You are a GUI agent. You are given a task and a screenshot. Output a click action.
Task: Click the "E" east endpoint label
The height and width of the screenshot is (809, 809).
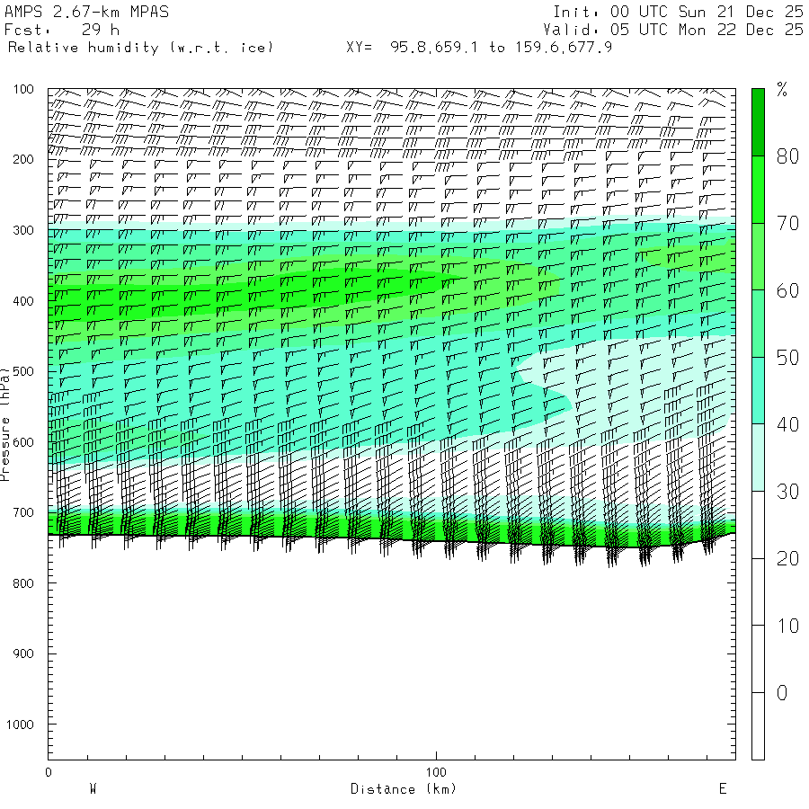pyautogui.click(x=722, y=789)
